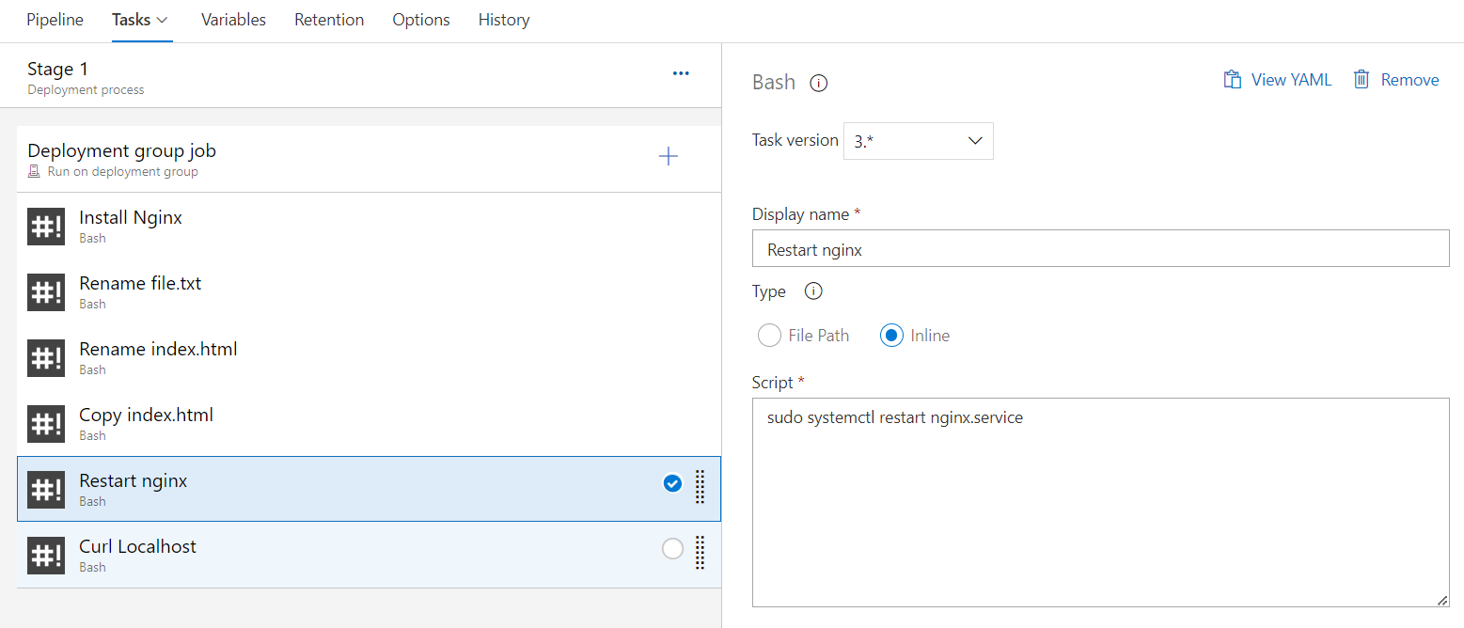The image size is (1464, 628).
Task: Click the Bash icon beside Rename file.txt
Action: [x=46, y=292]
